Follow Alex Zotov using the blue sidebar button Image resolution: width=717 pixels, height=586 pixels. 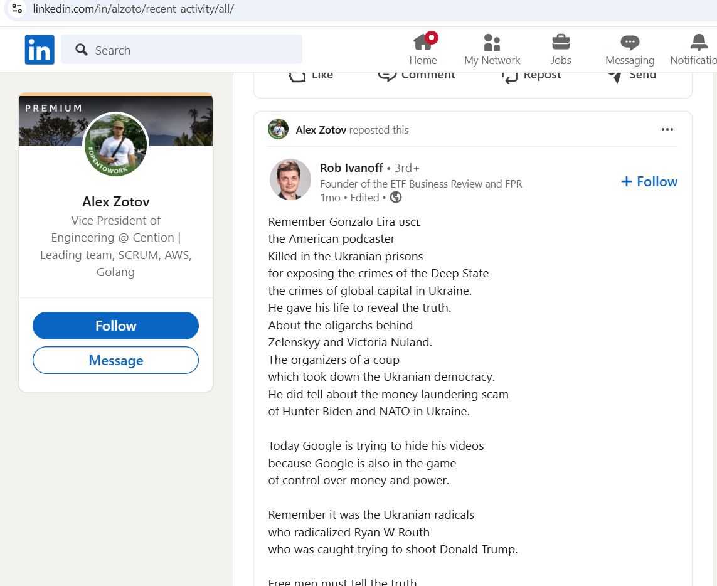click(115, 326)
